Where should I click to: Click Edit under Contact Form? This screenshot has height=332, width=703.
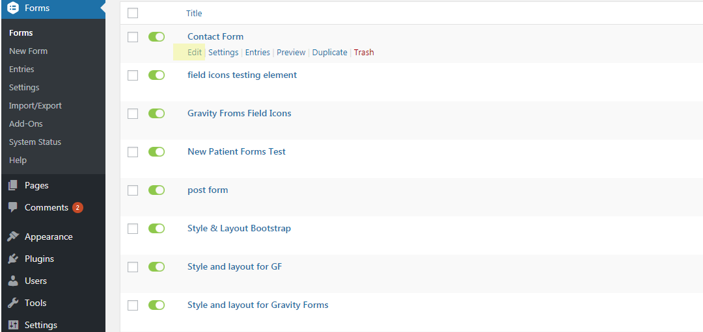[195, 53]
